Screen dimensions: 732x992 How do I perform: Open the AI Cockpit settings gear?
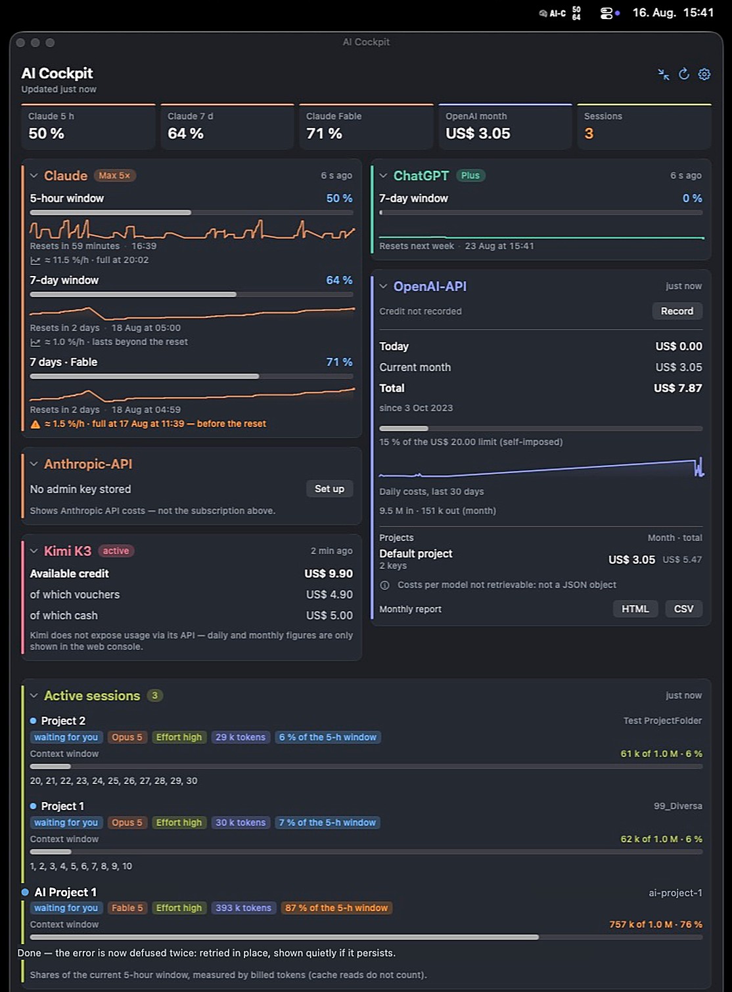click(x=704, y=74)
